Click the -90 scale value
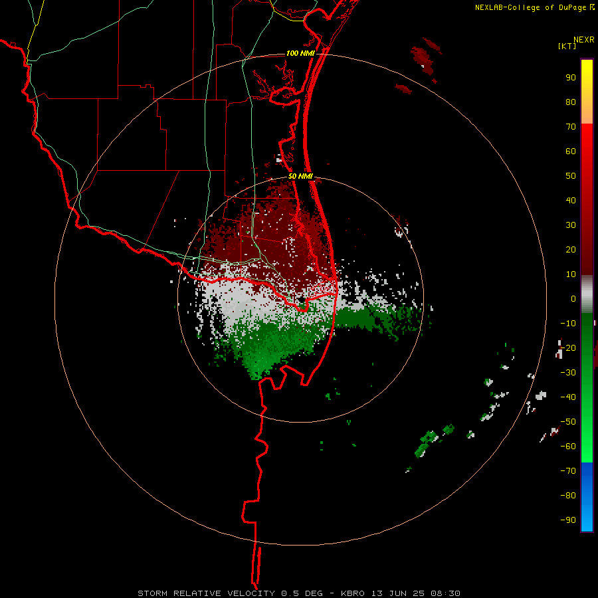This screenshot has width=598, height=598. click(x=568, y=520)
